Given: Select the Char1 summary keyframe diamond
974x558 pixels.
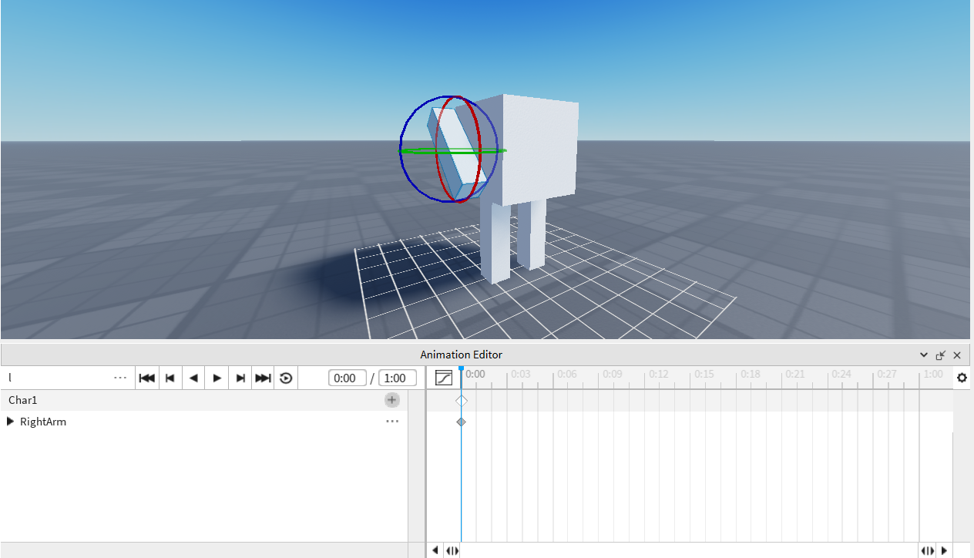Looking at the screenshot, I should pyautogui.click(x=461, y=401).
